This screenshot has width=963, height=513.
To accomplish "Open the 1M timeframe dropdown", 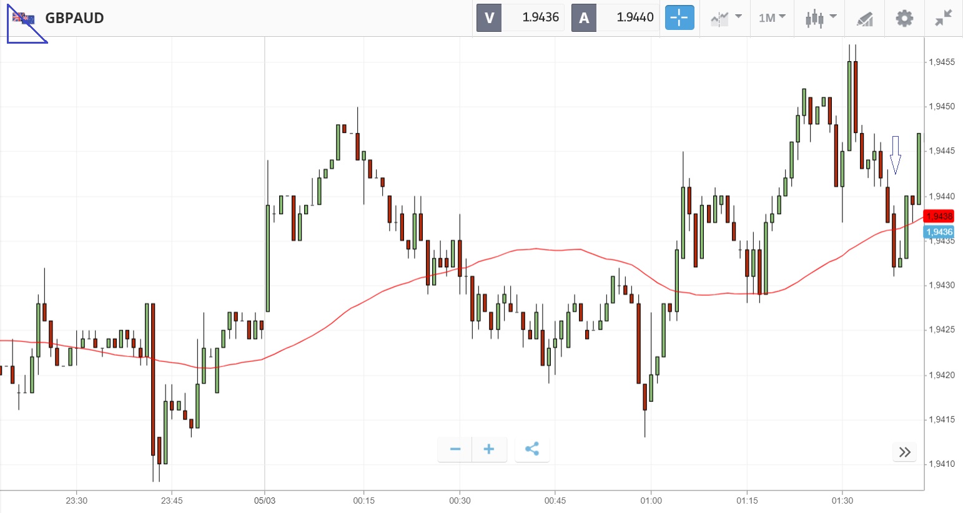I will [x=772, y=17].
